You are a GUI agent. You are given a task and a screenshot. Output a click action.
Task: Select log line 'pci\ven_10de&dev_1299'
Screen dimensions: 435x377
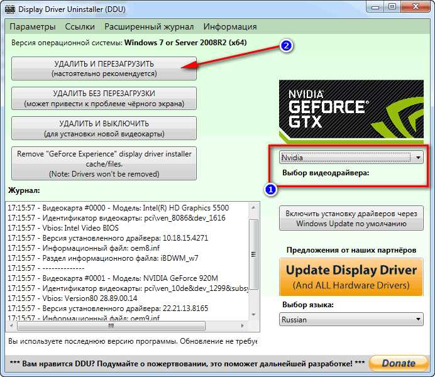[x=128, y=288]
